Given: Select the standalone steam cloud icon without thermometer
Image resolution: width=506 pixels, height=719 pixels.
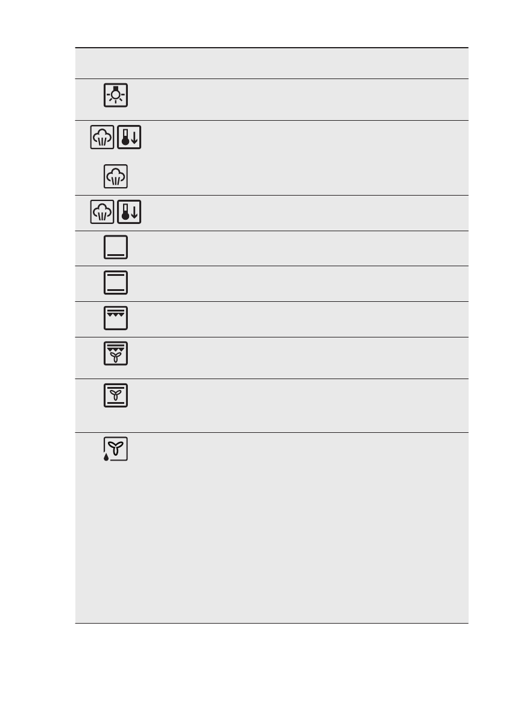Looking at the screenshot, I should (x=115, y=177).
